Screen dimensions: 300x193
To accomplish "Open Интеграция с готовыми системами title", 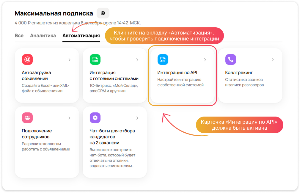I will [x=114, y=76].
